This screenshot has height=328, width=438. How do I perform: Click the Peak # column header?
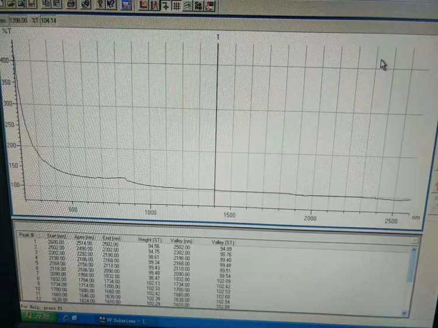point(27,234)
